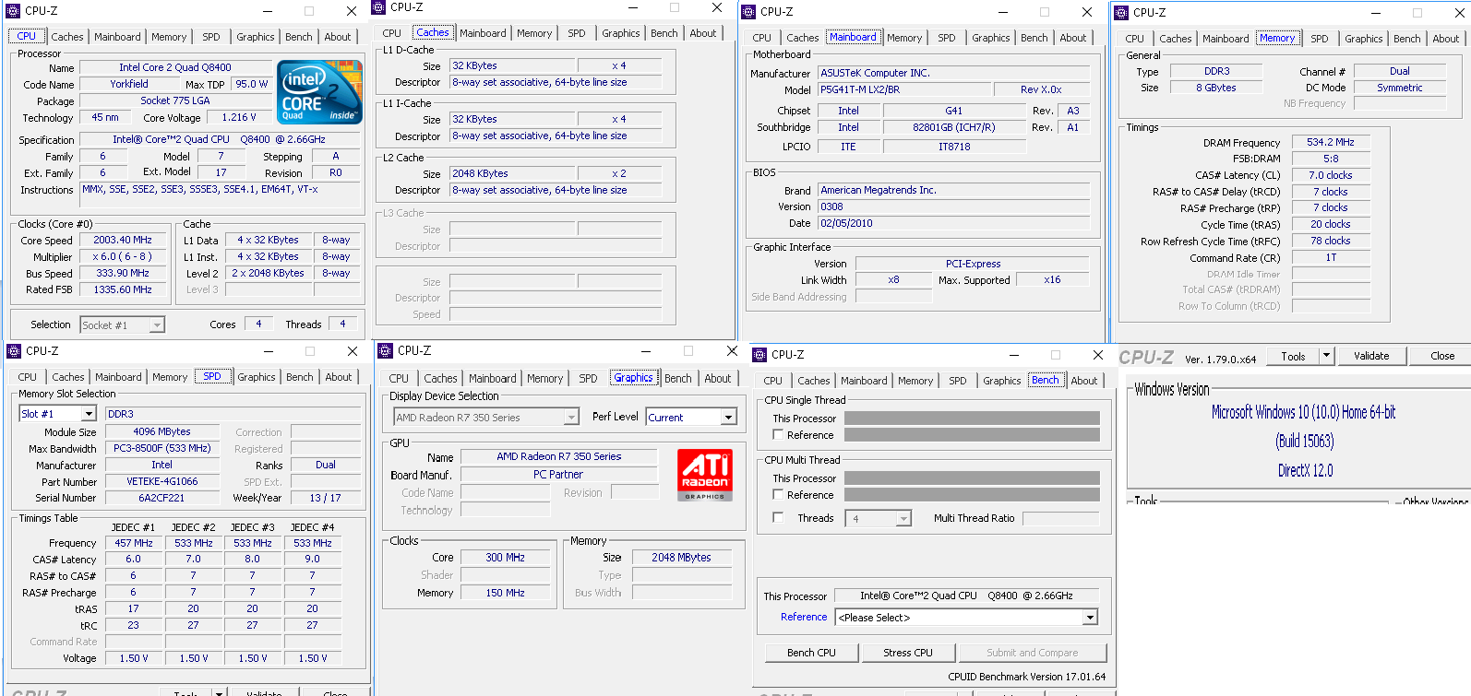This screenshot has width=1471, height=696.
Task: Click the Core Speed value 2003.40 MHz
Action: click(x=123, y=240)
